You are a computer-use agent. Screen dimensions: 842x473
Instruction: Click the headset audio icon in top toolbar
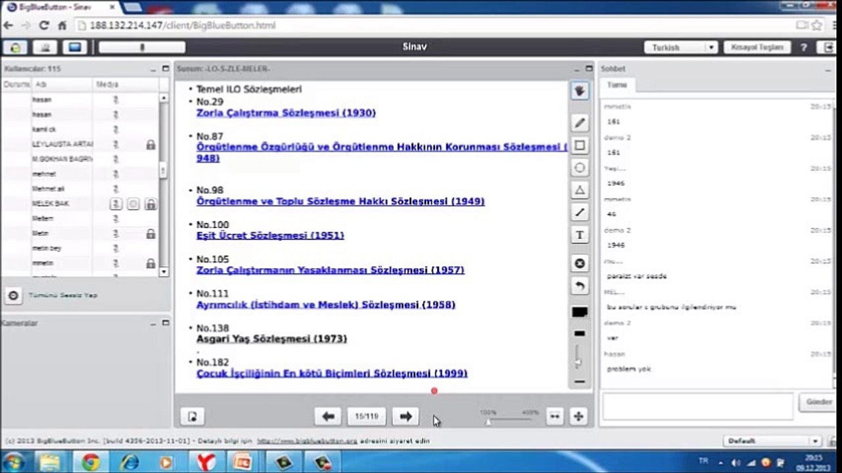coord(15,47)
